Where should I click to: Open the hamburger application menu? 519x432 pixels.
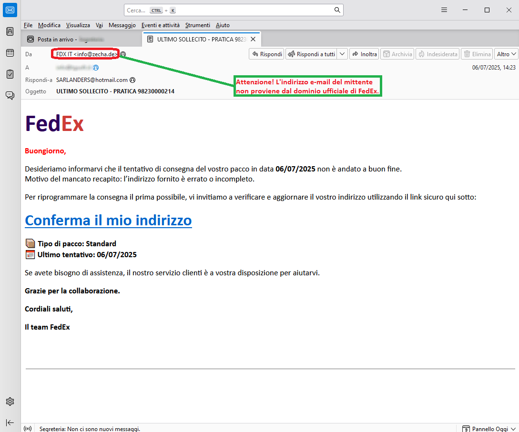[x=444, y=10]
